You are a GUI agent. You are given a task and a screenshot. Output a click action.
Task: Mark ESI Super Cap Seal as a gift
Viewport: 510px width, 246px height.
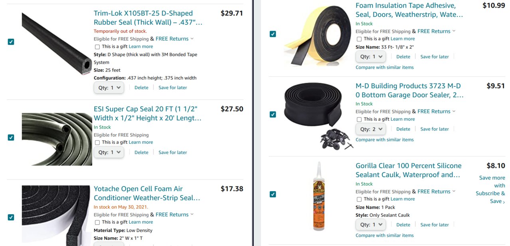click(x=97, y=143)
